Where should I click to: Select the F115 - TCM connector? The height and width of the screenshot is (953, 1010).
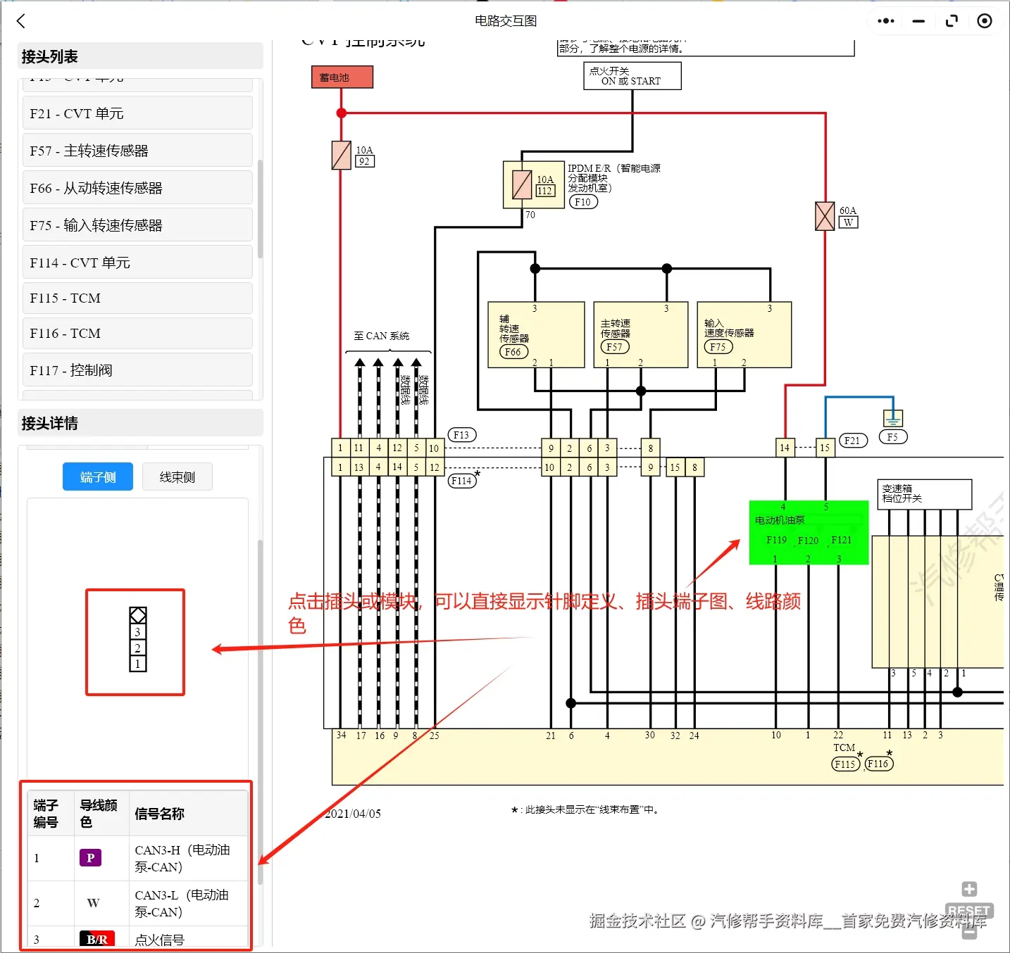point(137,298)
